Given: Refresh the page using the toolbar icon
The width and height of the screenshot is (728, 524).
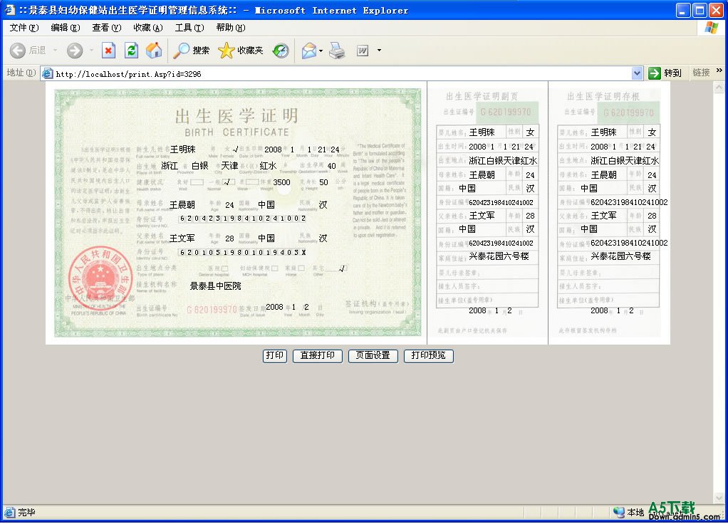Looking at the screenshot, I should (x=131, y=51).
